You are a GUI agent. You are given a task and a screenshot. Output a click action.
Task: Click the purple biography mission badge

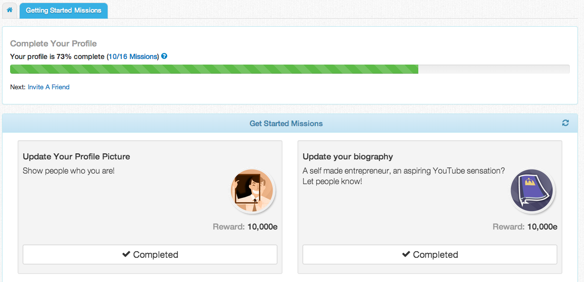coord(532,192)
